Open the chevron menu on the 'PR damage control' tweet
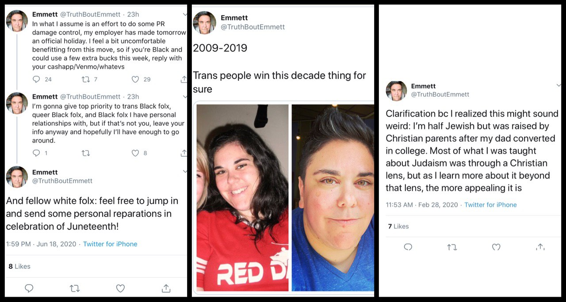 [x=184, y=15]
